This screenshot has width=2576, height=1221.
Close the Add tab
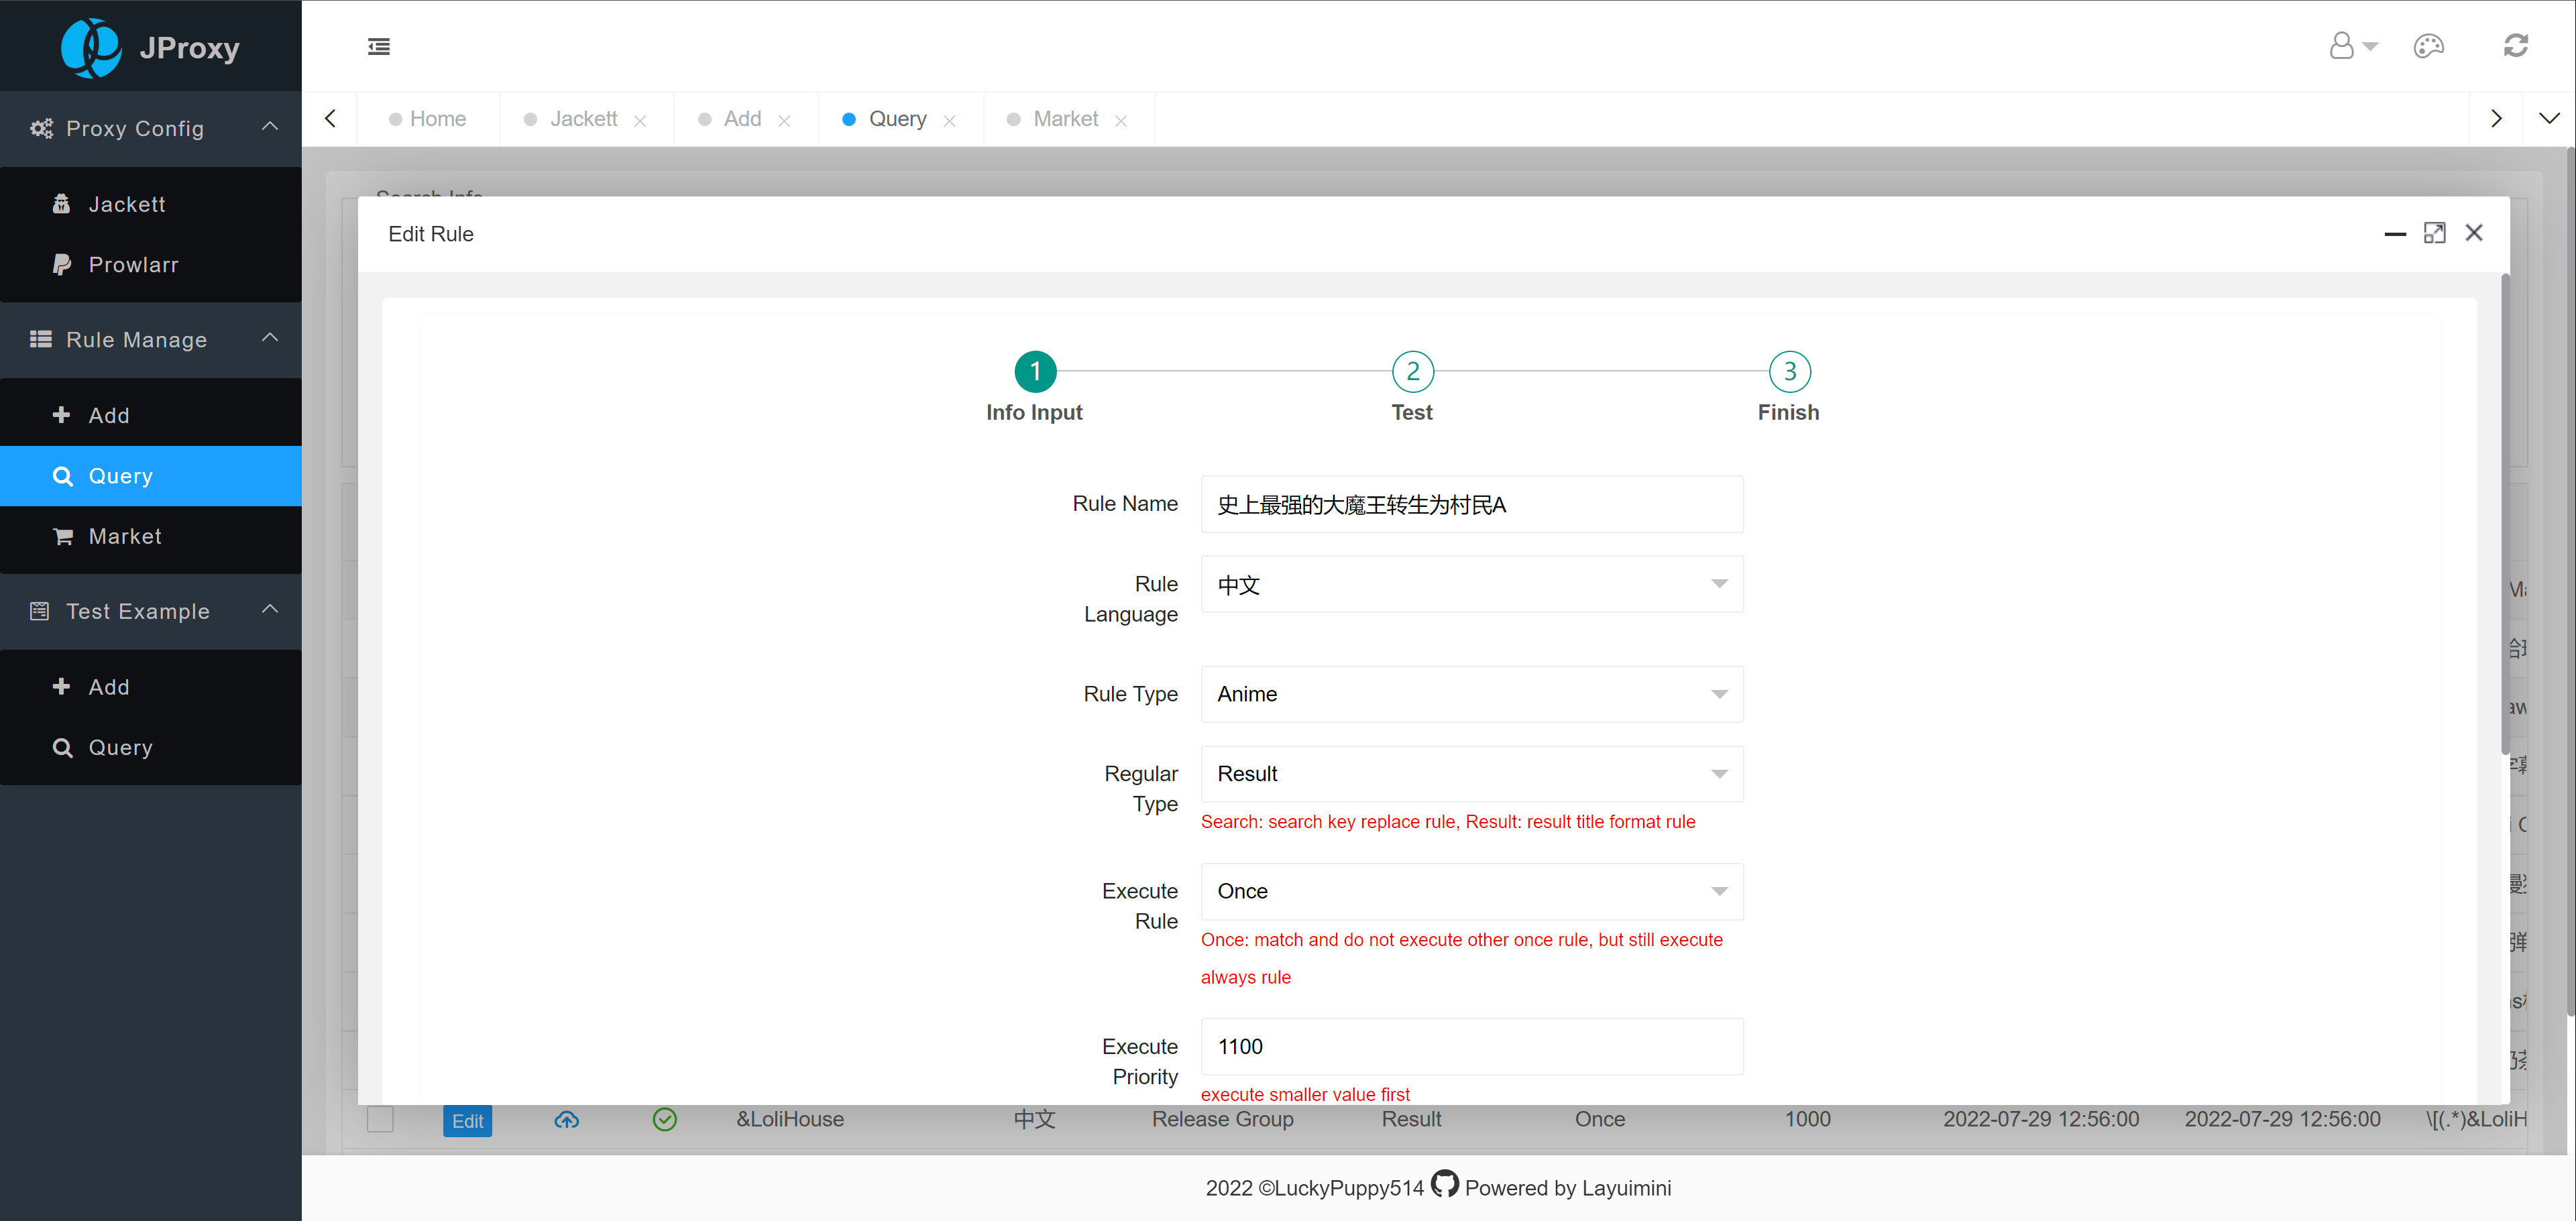(785, 121)
